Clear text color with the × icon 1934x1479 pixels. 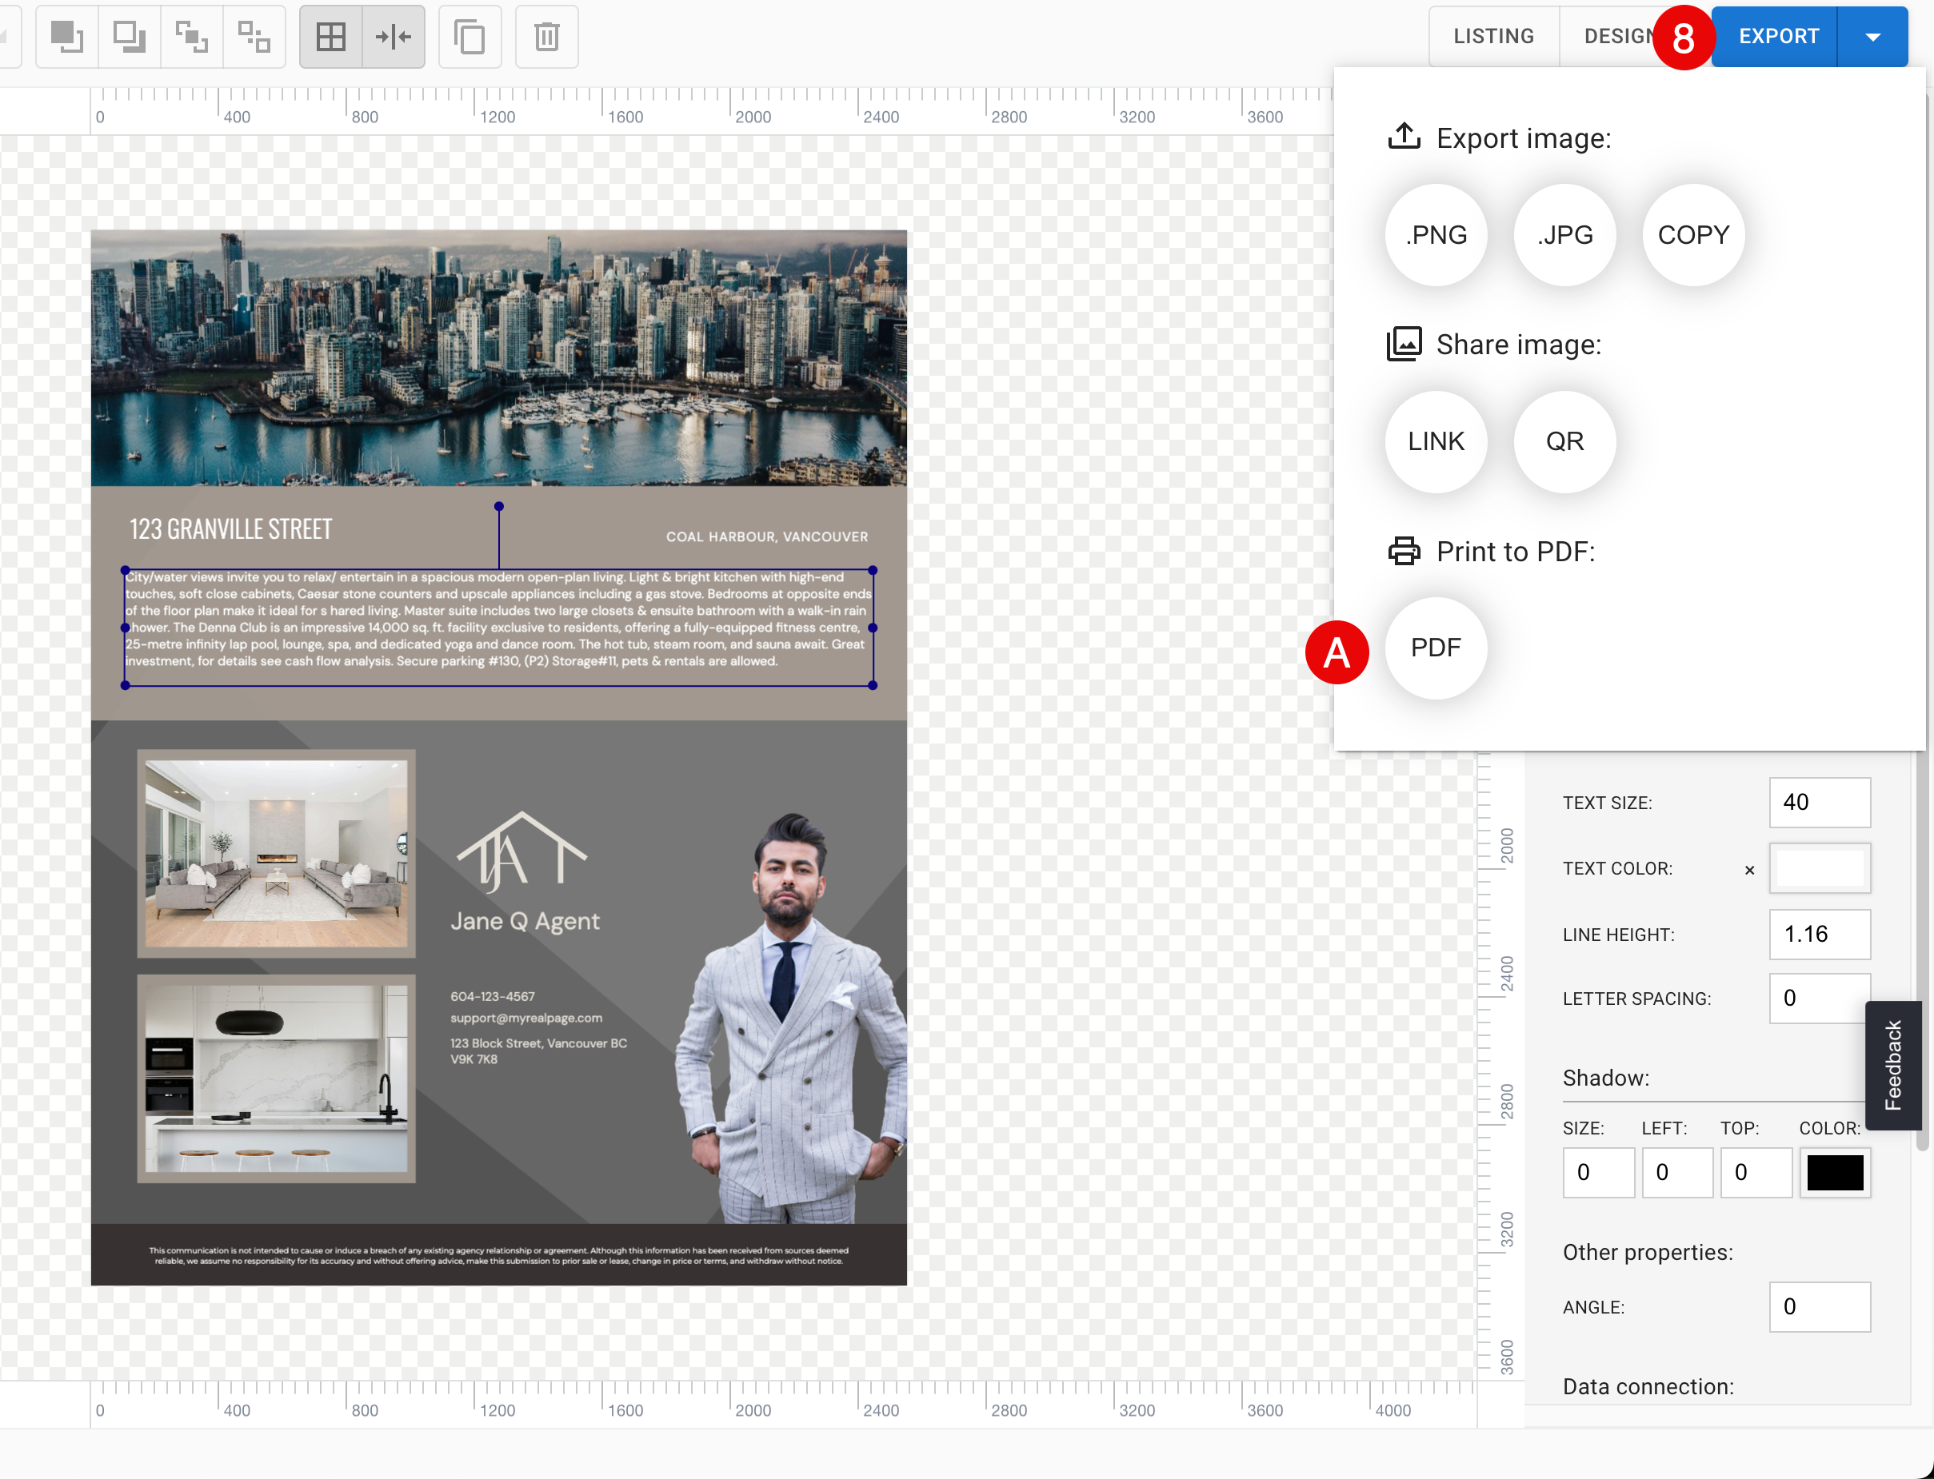coord(1749,870)
